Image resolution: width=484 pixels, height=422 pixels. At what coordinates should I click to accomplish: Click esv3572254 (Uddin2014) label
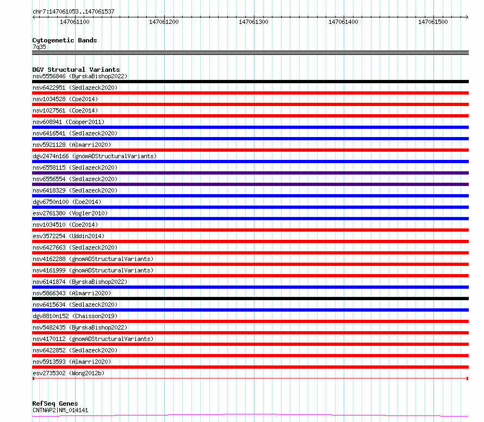(69, 236)
